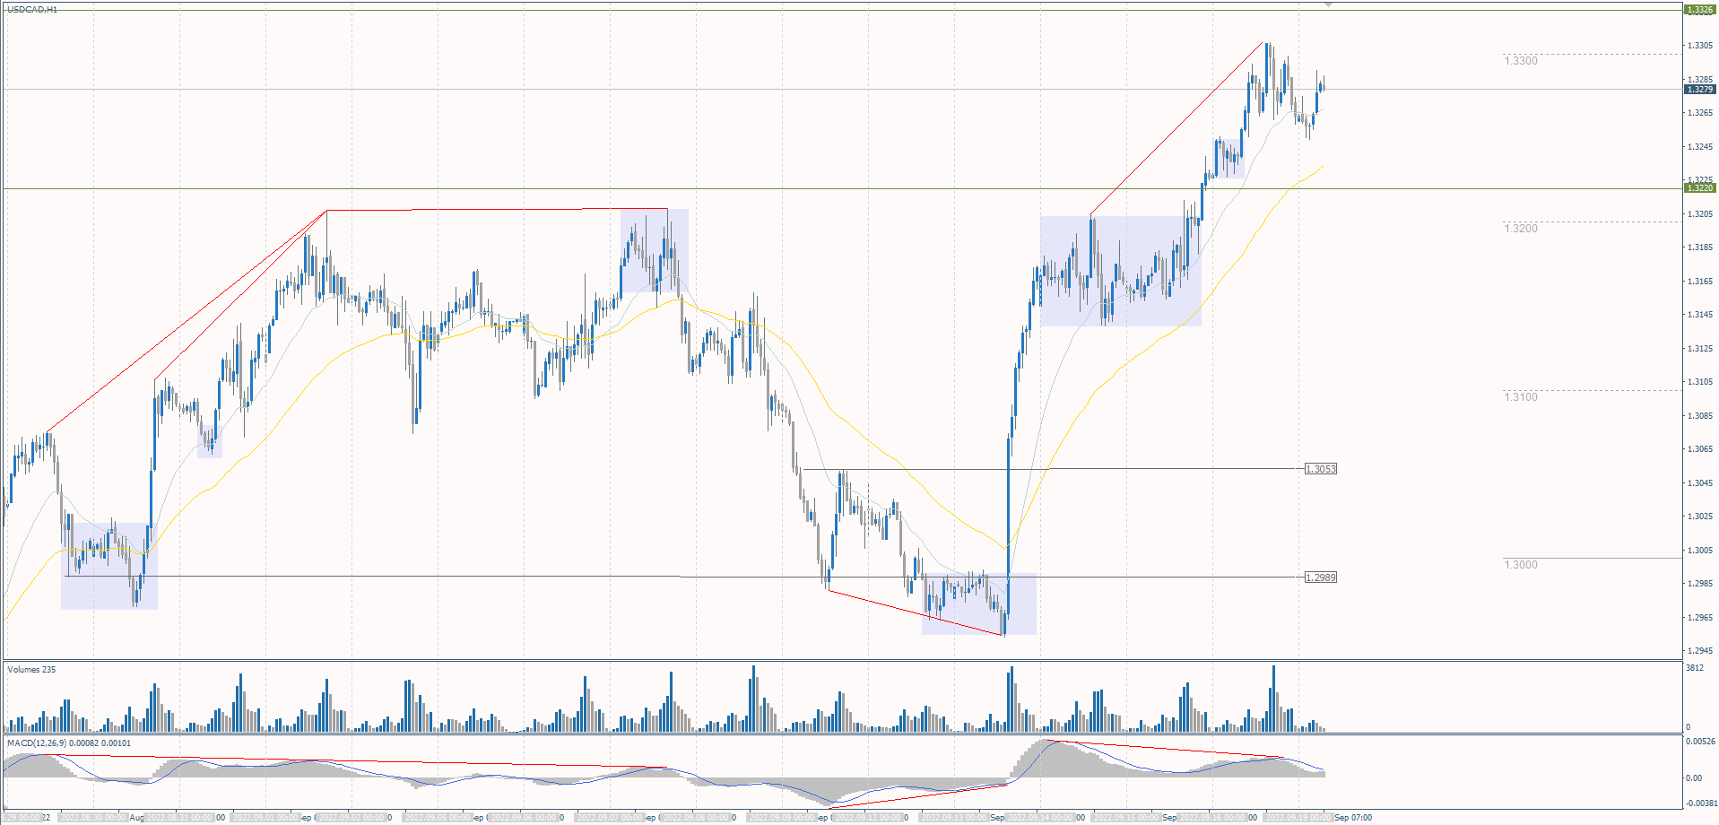Click the 1.3185 value on the price scale
This screenshot has width=1719, height=825.
pyautogui.click(x=1699, y=247)
